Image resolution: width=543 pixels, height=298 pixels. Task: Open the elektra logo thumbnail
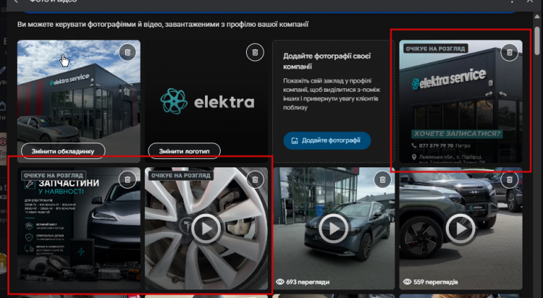click(206, 102)
